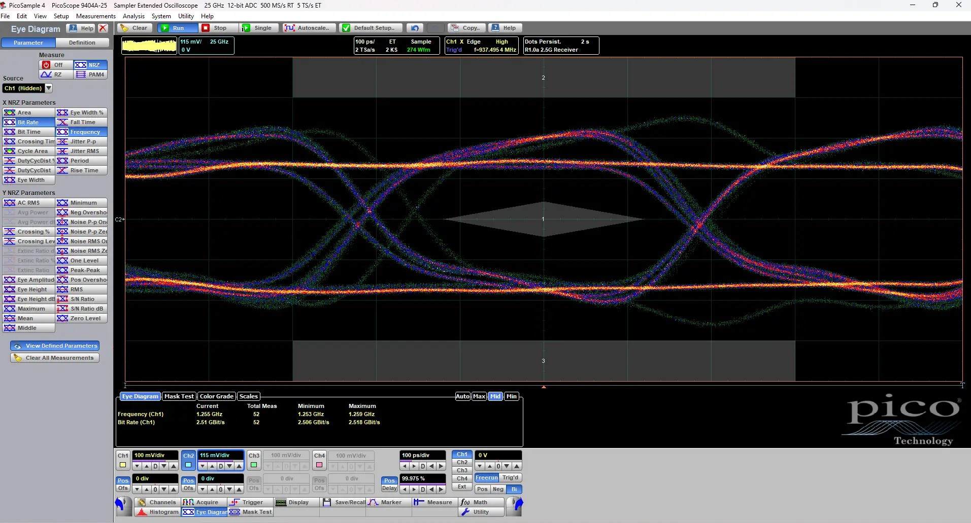
Task: Switch measure mode to PAM4
Action: (90, 74)
